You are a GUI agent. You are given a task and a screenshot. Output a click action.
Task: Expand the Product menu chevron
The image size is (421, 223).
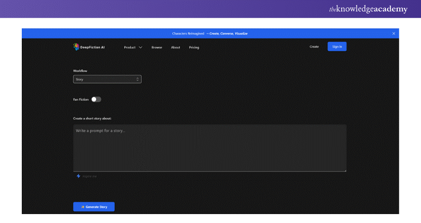coord(141,47)
